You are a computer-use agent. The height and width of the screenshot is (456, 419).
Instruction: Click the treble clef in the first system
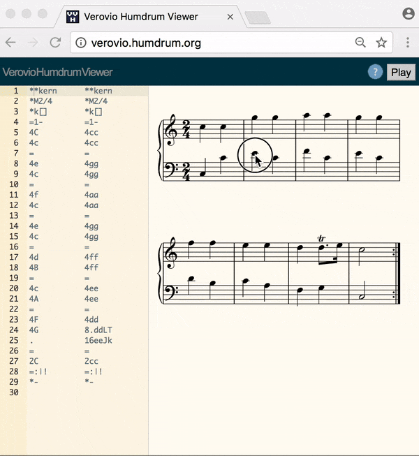point(170,130)
